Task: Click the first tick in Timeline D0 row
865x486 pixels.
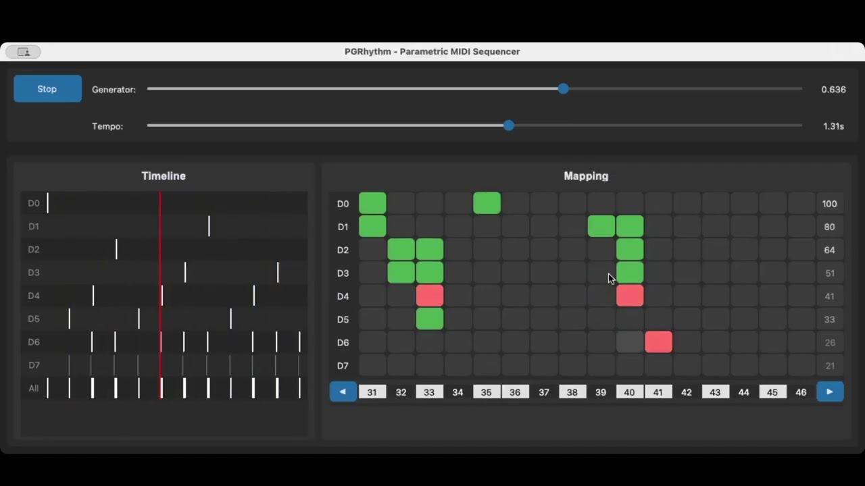Action: coord(47,202)
